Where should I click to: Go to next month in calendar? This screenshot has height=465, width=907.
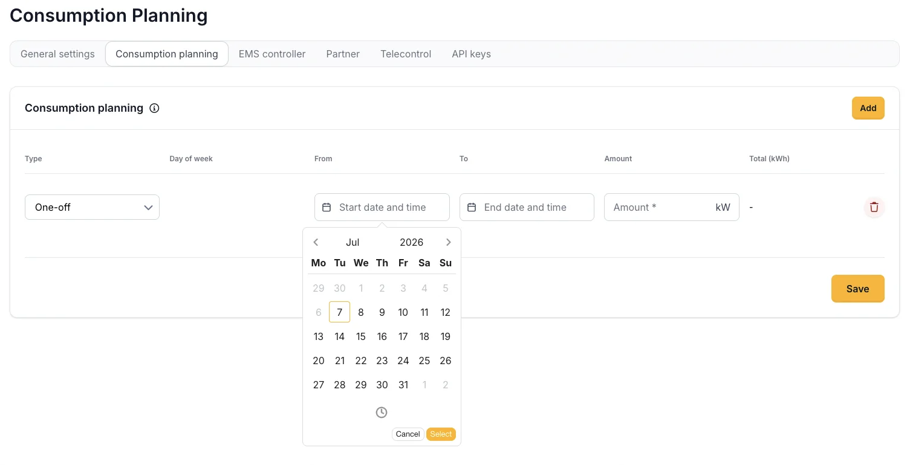[448, 242]
